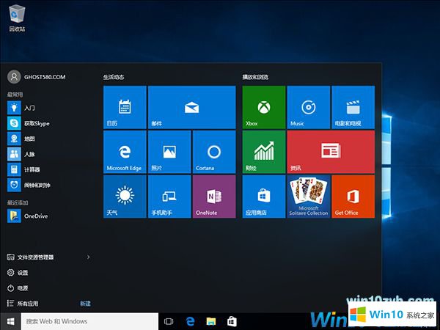Click the Power (电源) option
This screenshot has width=440, height=330.
(18, 288)
